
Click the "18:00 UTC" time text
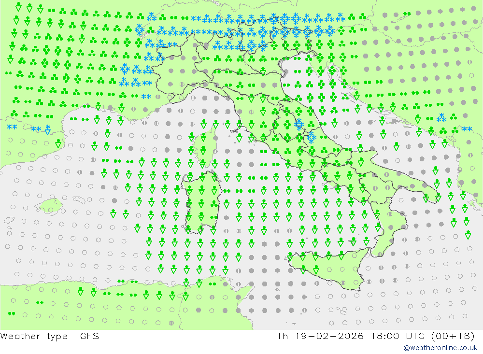398,336
